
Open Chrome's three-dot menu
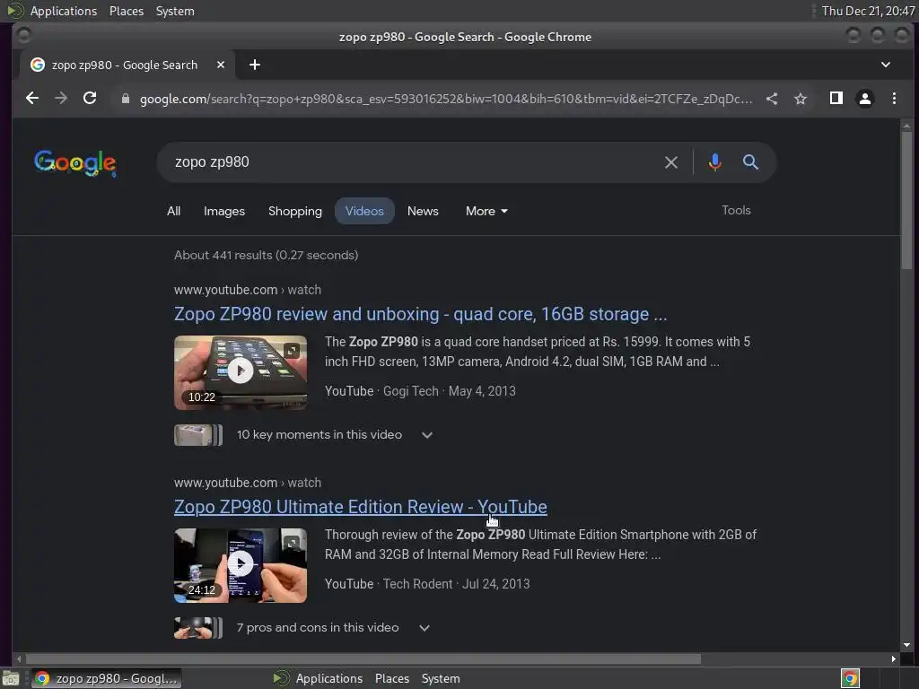[894, 99]
